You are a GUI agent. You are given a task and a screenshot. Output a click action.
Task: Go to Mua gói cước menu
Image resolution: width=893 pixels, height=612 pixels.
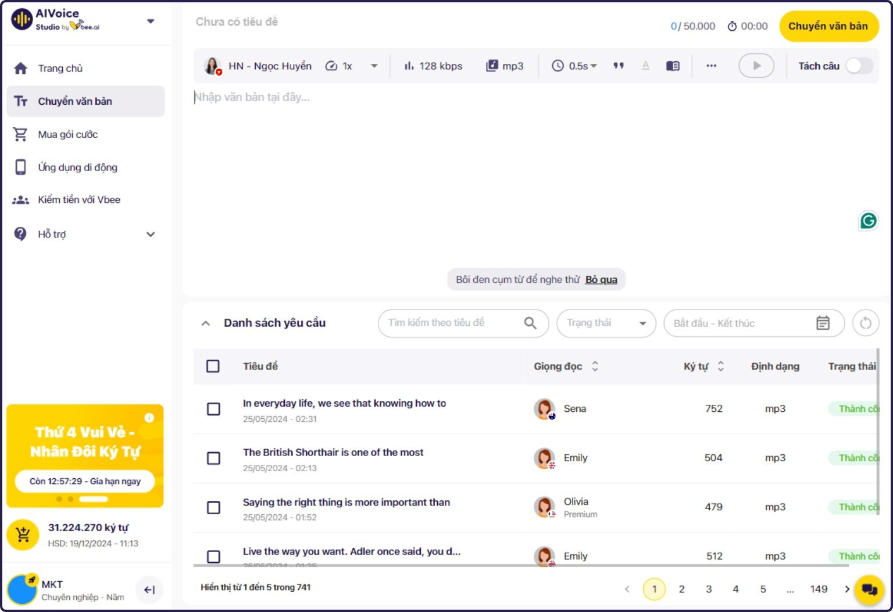pos(67,134)
